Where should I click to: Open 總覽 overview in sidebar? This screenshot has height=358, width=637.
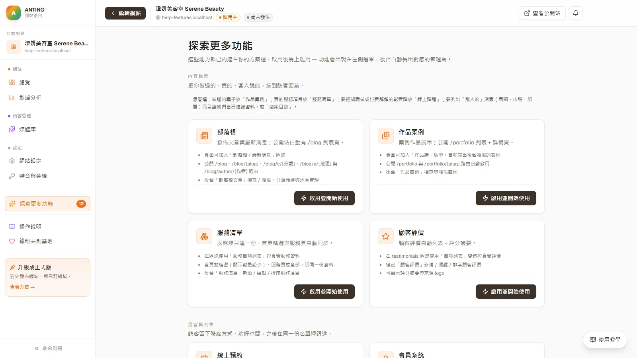tap(47, 82)
